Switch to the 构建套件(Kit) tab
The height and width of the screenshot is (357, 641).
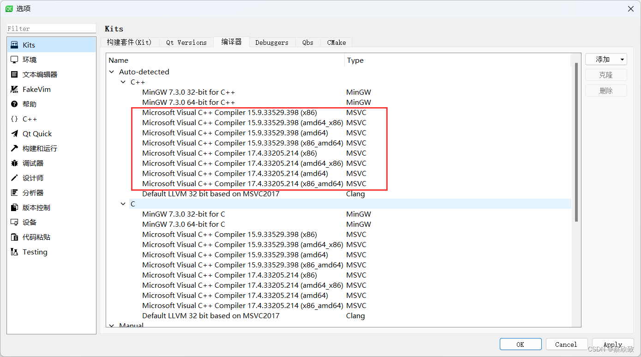point(129,42)
